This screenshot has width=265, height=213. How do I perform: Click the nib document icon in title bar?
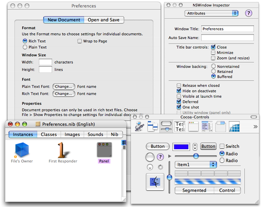click(38, 124)
